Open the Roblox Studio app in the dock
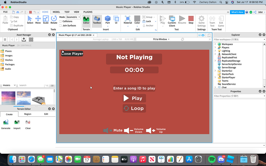Viewport: 266px width, 166px height. tap(230, 159)
